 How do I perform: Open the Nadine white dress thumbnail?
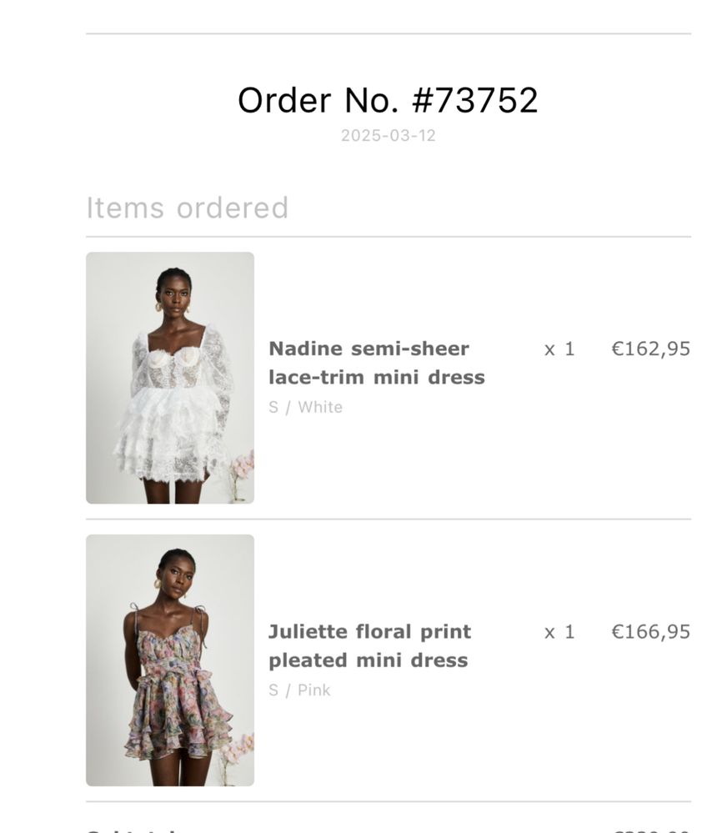click(170, 378)
